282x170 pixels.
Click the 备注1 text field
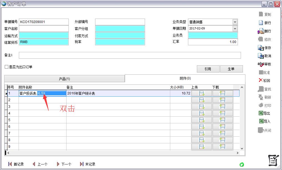[x=129, y=55]
